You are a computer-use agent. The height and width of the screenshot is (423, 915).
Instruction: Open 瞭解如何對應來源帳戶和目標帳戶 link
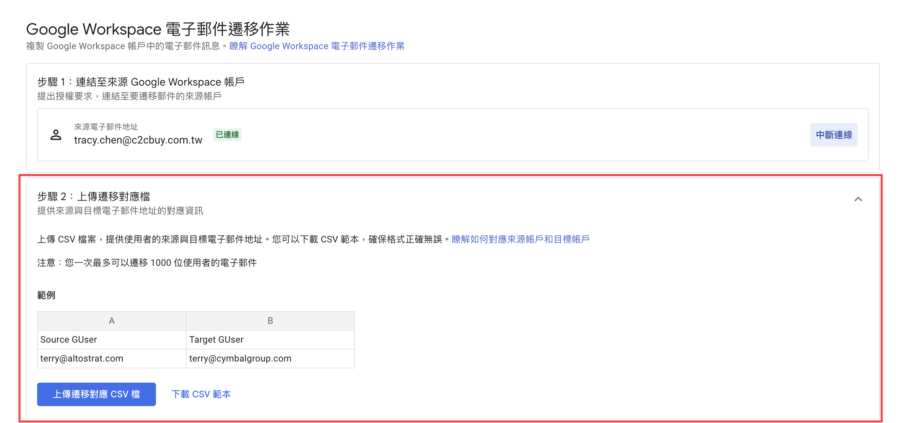(520, 239)
